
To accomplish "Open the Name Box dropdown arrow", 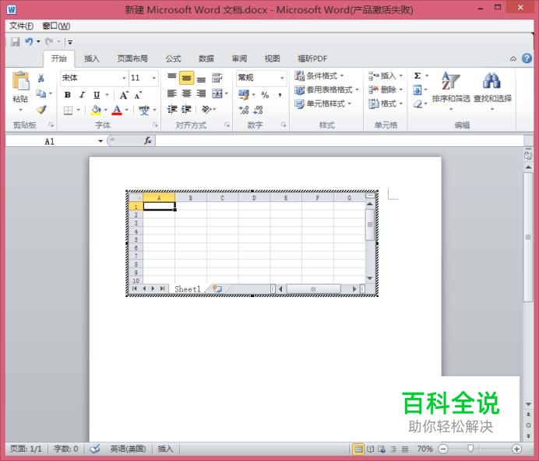I will pos(100,141).
